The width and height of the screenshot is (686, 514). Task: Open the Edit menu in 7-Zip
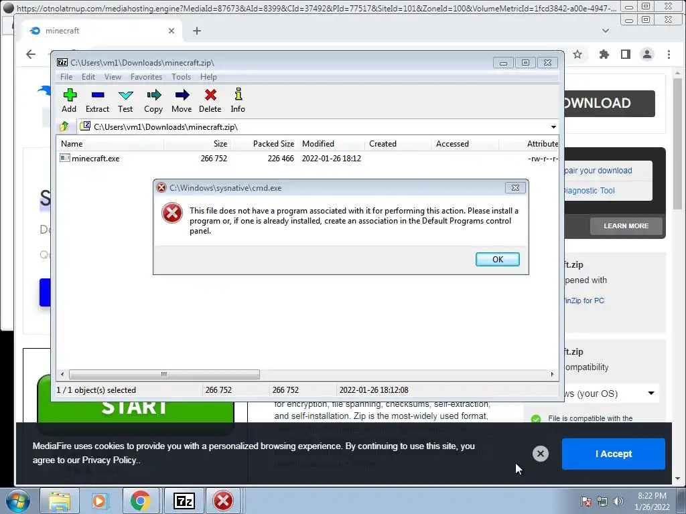pyautogui.click(x=88, y=77)
